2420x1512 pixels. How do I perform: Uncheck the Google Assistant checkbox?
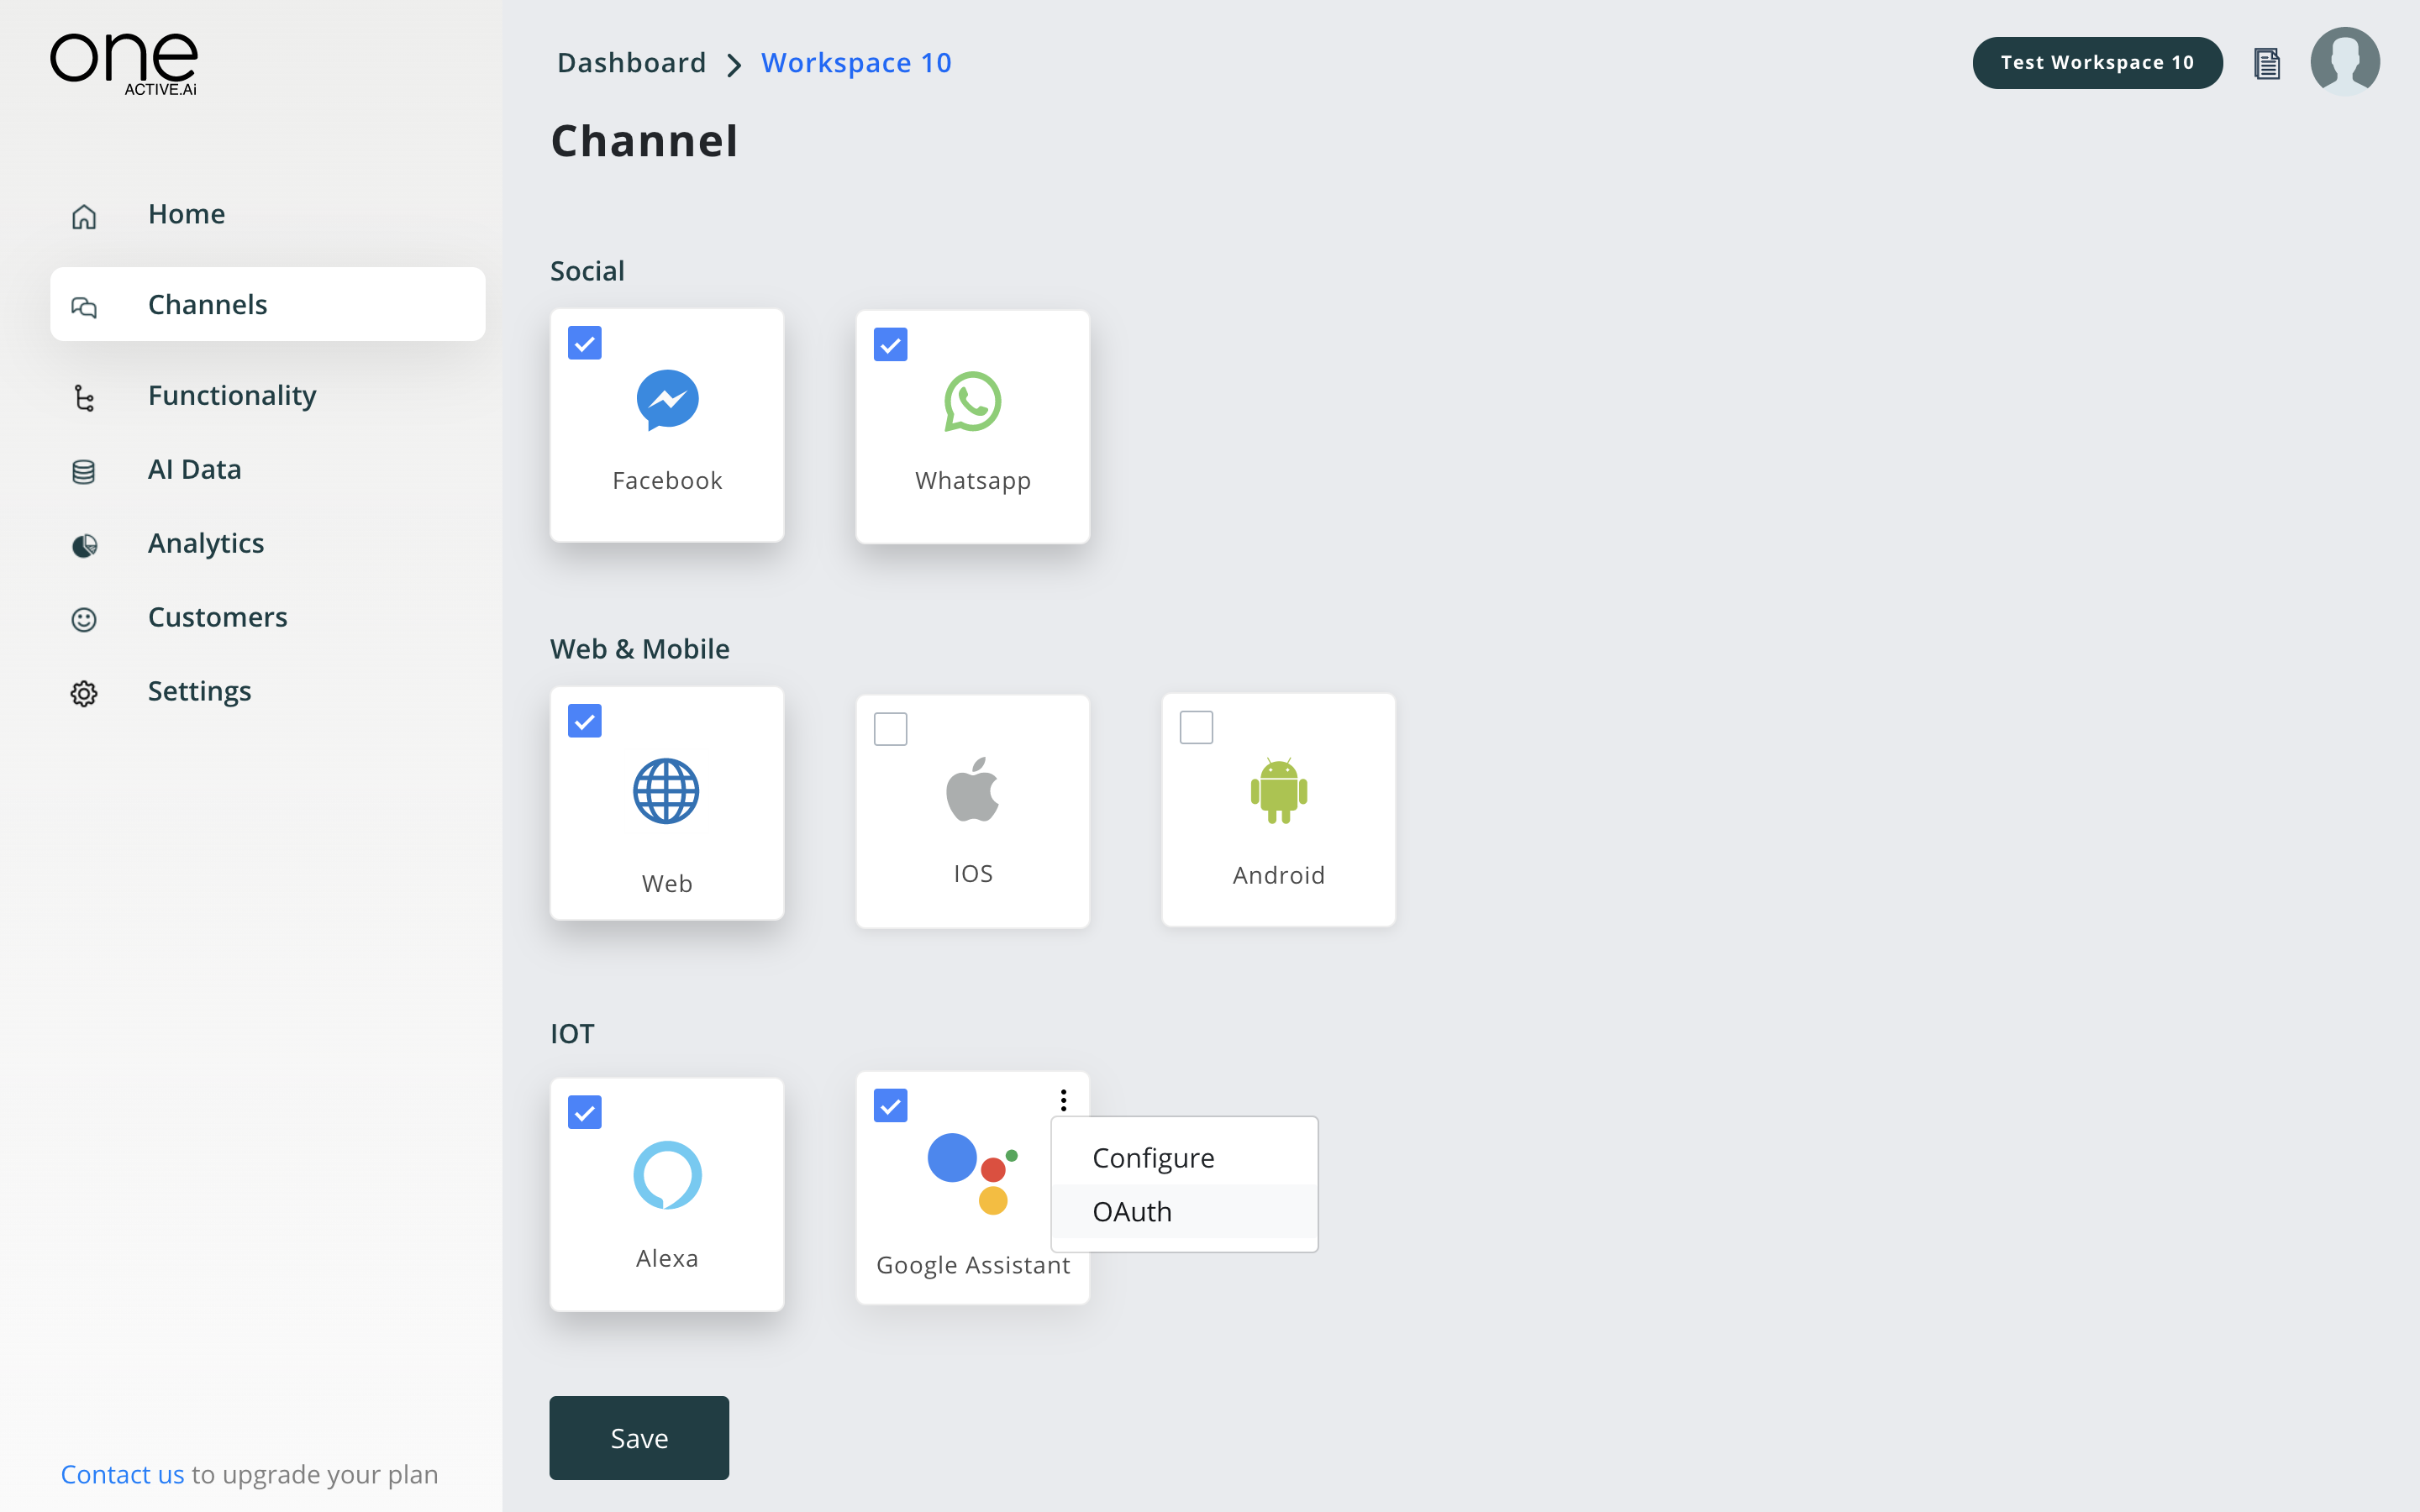890,1106
